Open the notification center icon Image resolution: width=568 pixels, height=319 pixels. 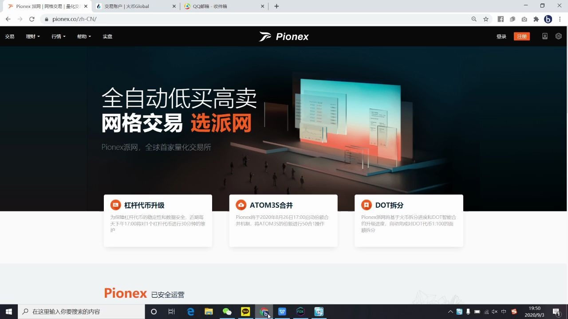[556, 311]
